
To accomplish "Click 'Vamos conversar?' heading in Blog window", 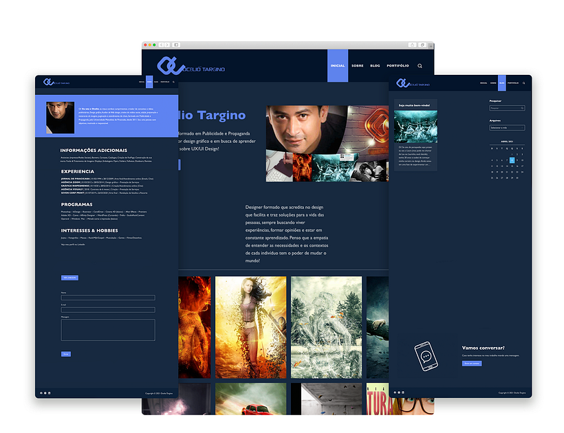I will click(483, 348).
